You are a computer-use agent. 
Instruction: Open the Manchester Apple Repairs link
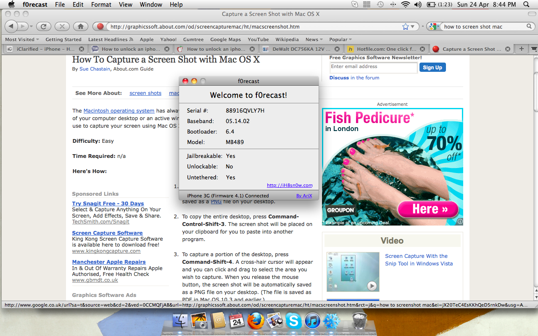(x=109, y=262)
